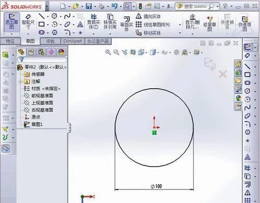The width and height of the screenshot is (260, 203).
Task: Click the SolidWorks search box
Action: tap(197, 6)
